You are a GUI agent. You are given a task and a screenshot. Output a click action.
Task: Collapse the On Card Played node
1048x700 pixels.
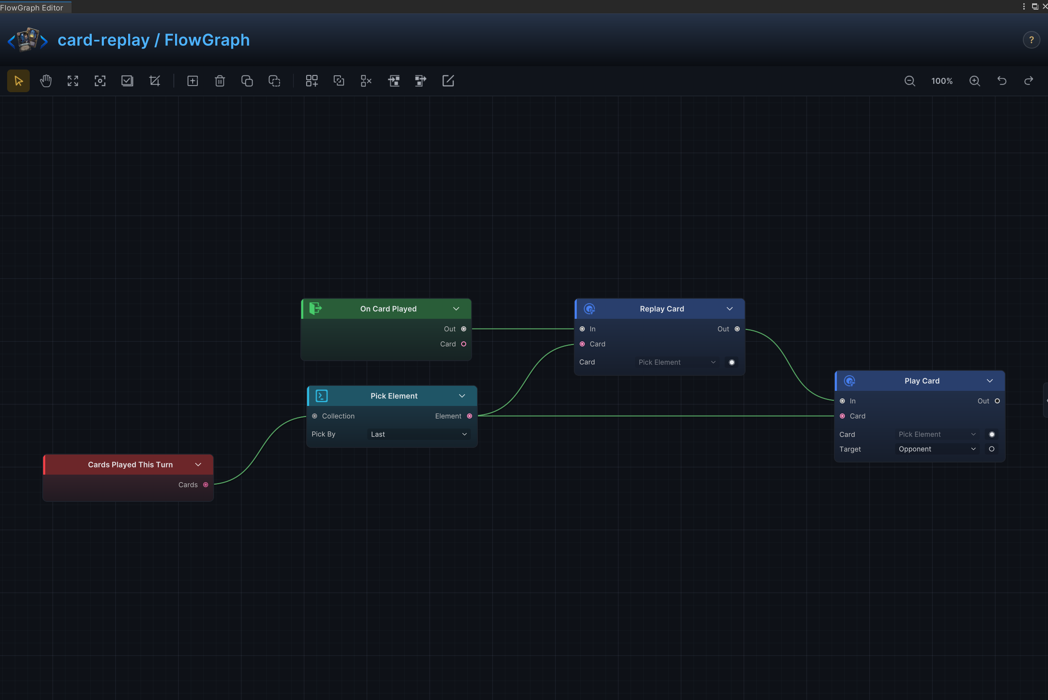click(x=456, y=309)
